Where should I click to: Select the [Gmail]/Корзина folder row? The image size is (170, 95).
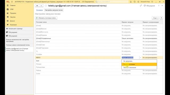click(x=99, y=35)
